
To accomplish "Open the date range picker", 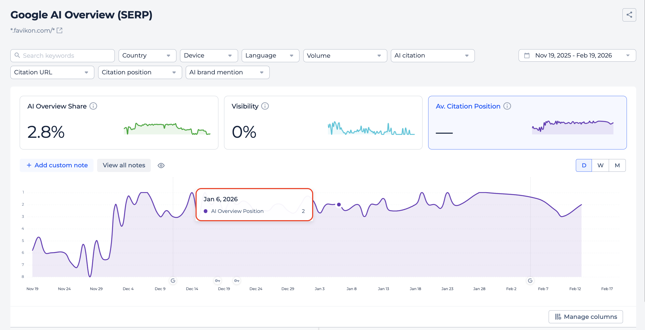I will pos(577,56).
